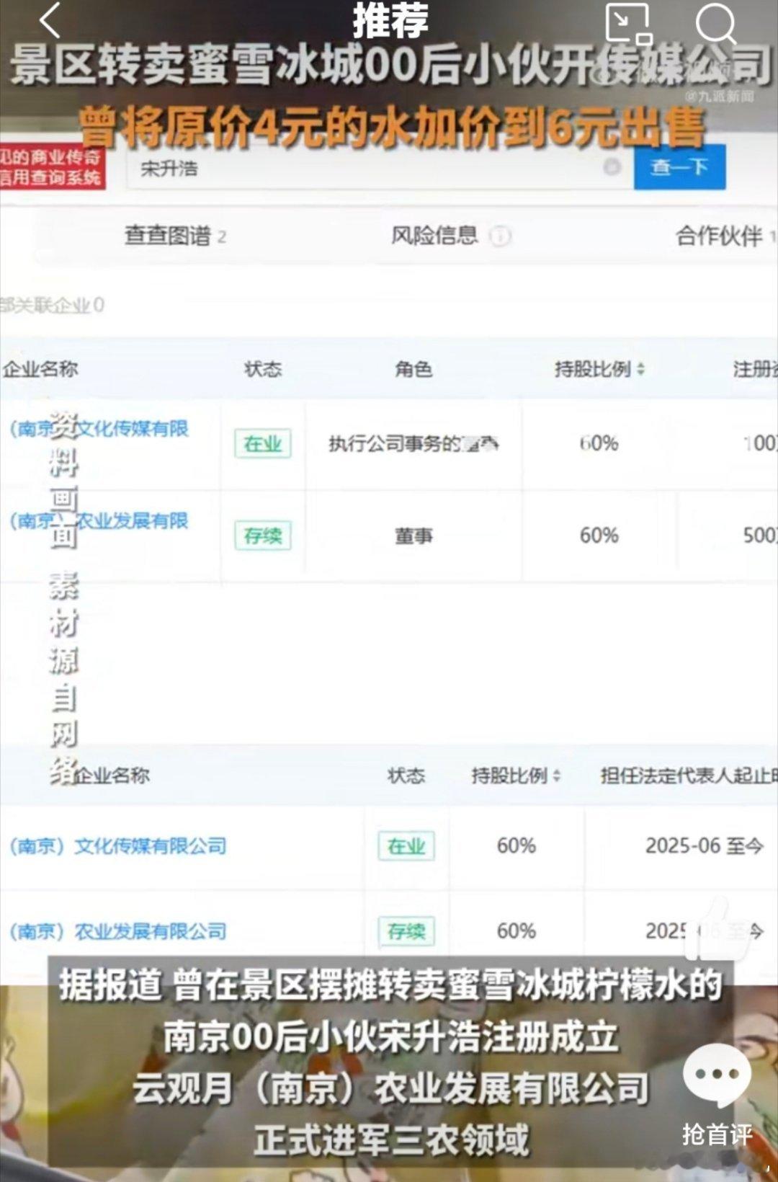Viewport: 778px width, 1182px height.
Task: Click the 执行公司事务的董事 role cell
Action: point(413,443)
